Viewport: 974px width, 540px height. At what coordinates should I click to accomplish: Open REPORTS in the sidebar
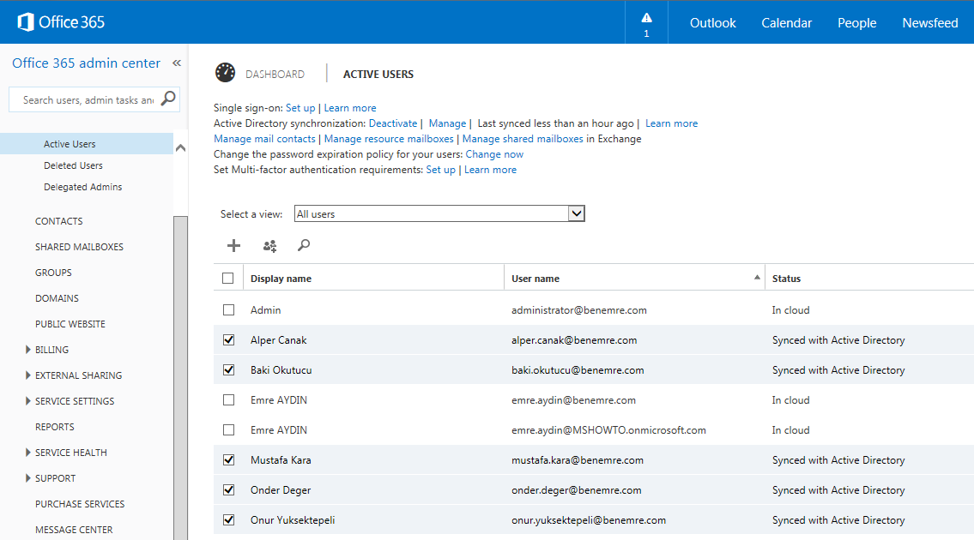pos(55,427)
